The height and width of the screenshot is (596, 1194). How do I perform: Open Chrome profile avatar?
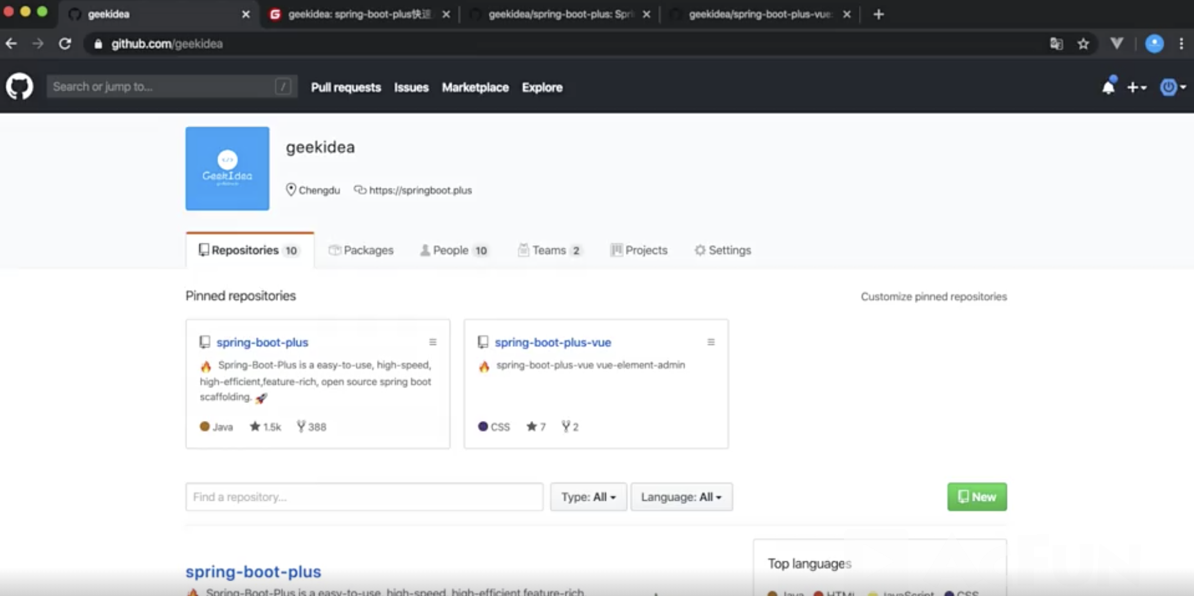1155,44
